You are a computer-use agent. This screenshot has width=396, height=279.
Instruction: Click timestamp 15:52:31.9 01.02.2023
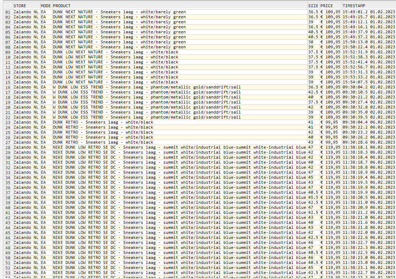(x=369, y=52)
